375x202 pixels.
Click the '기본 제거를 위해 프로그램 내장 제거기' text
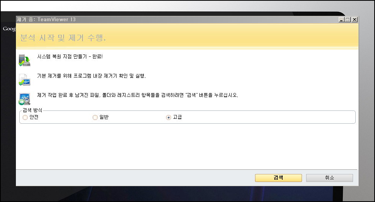click(77, 76)
